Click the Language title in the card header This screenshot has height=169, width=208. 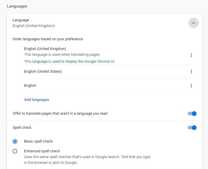click(21, 20)
